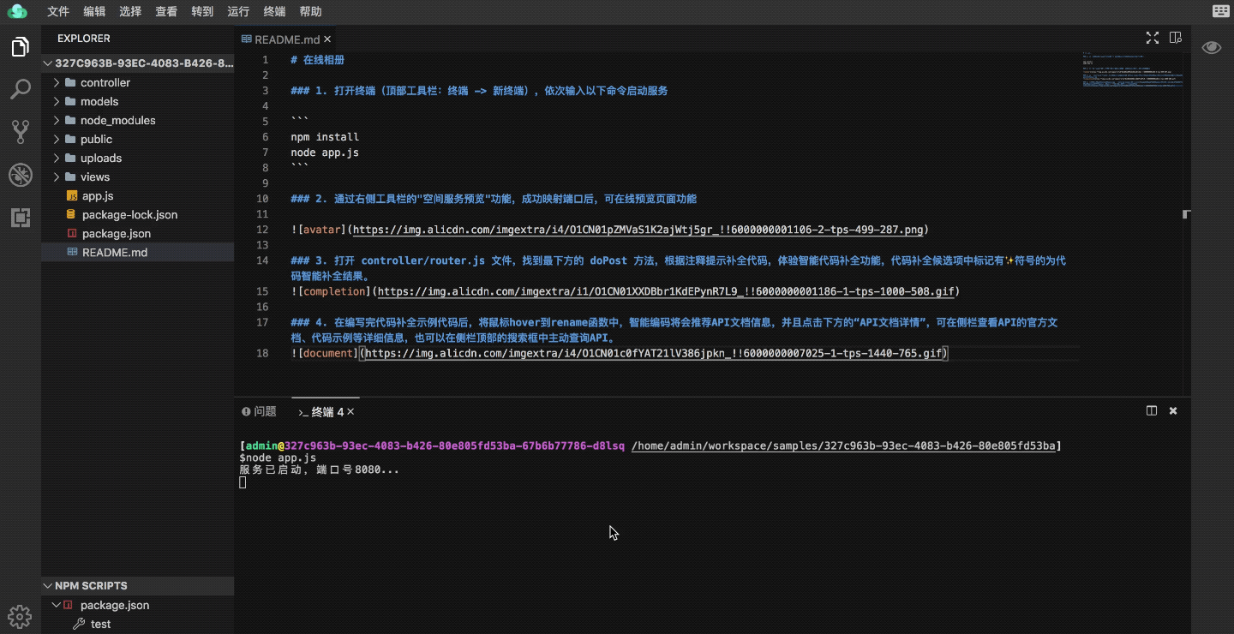This screenshot has width=1234, height=634.
Task: Open the 转到 menu
Action: pos(202,11)
